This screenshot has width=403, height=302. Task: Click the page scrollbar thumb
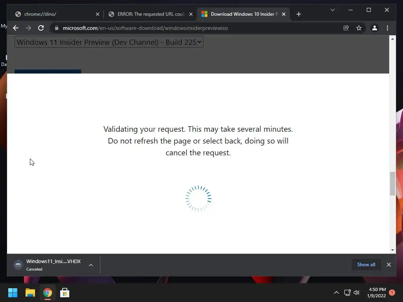coord(392,184)
